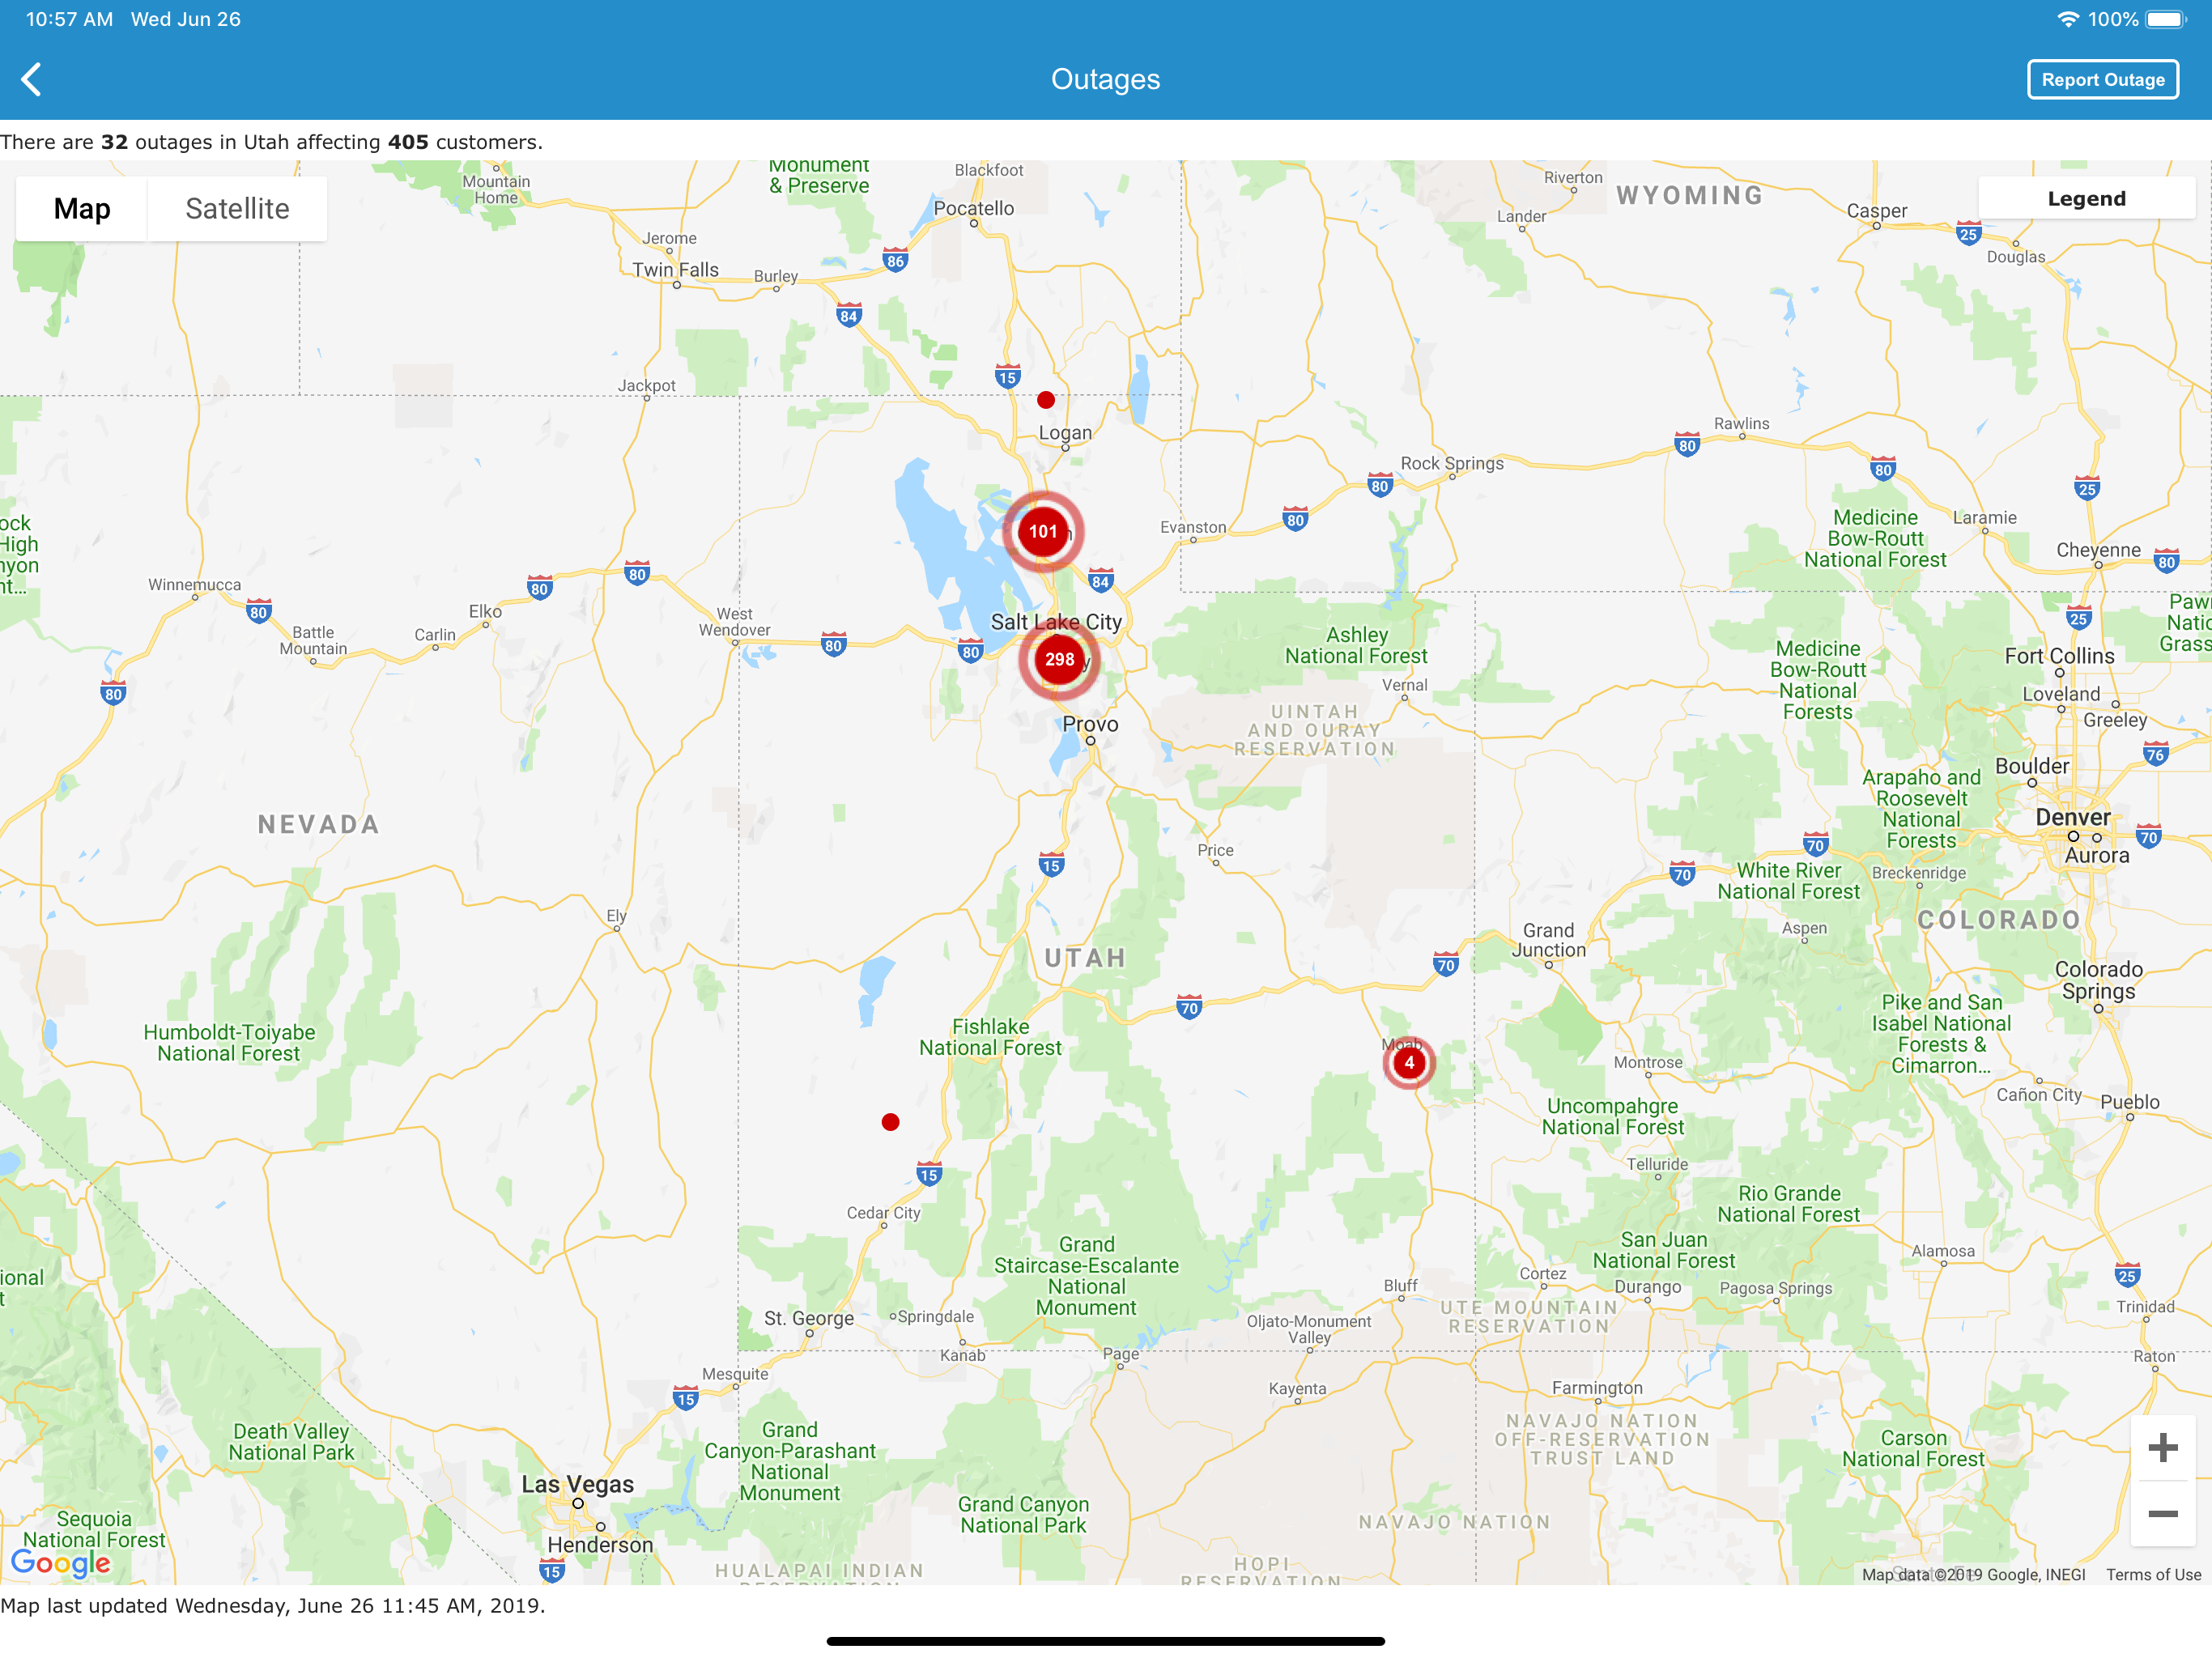Switch to Satellite view tab
The image size is (2212, 1658).
coord(237,208)
